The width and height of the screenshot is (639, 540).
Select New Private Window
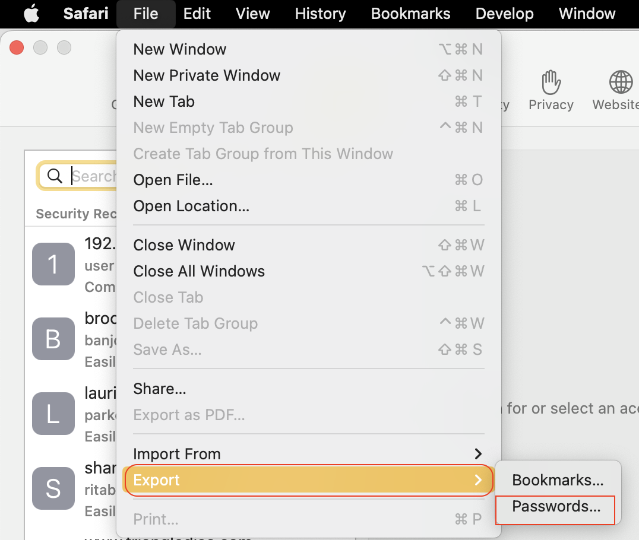[x=207, y=75]
